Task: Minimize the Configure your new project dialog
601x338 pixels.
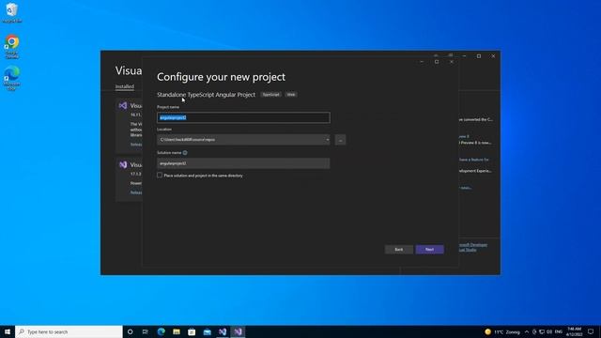Action: click(x=422, y=62)
